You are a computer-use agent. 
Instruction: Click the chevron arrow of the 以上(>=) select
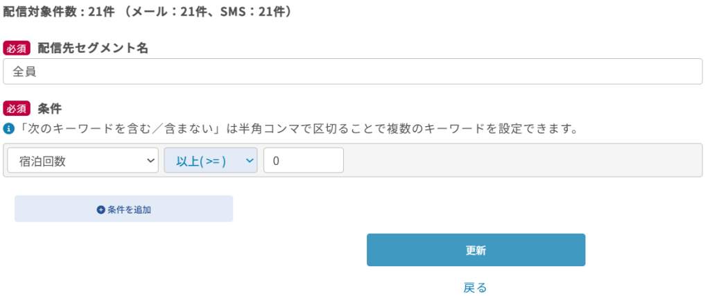(250, 161)
